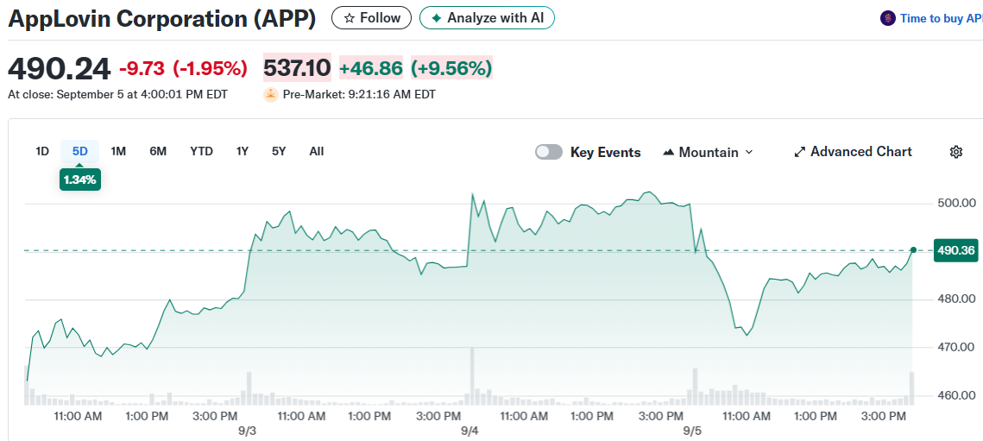Open Analyze with AI
Image resolution: width=983 pixels, height=441 pixels.
click(487, 17)
